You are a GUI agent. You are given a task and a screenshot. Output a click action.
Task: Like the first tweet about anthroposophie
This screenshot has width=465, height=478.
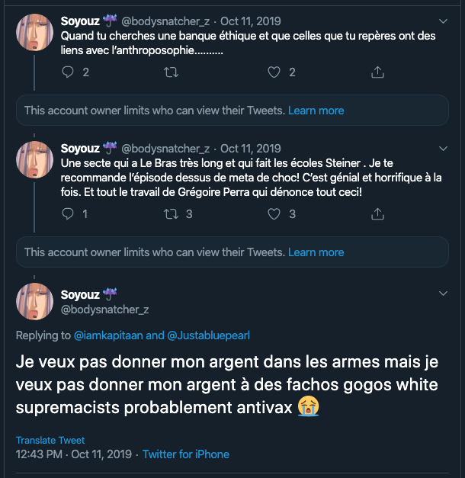(x=274, y=72)
